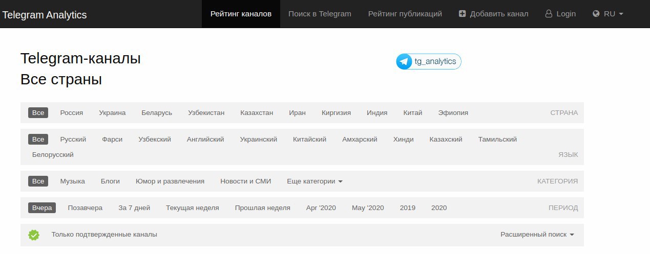Filter by country Киргизия
This screenshot has height=254, width=650.
point(336,112)
